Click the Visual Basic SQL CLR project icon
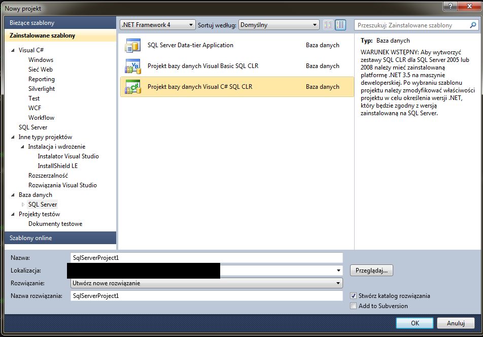483x337 pixels. click(x=133, y=66)
